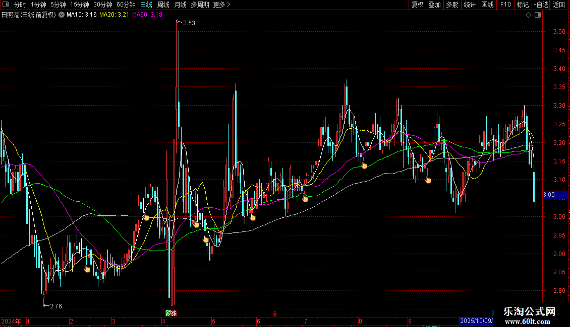Click the 2.90 price axis label

(x=559, y=254)
